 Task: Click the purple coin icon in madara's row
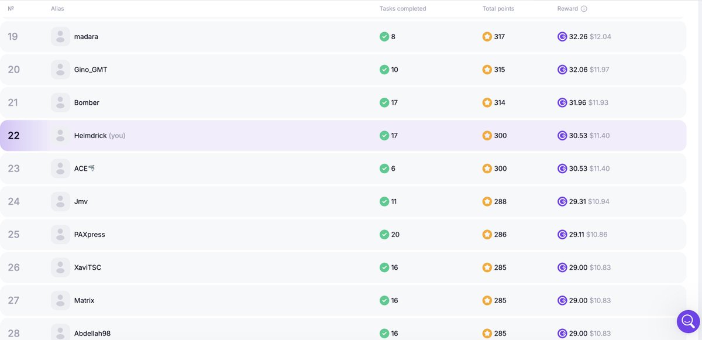pyautogui.click(x=562, y=36)
